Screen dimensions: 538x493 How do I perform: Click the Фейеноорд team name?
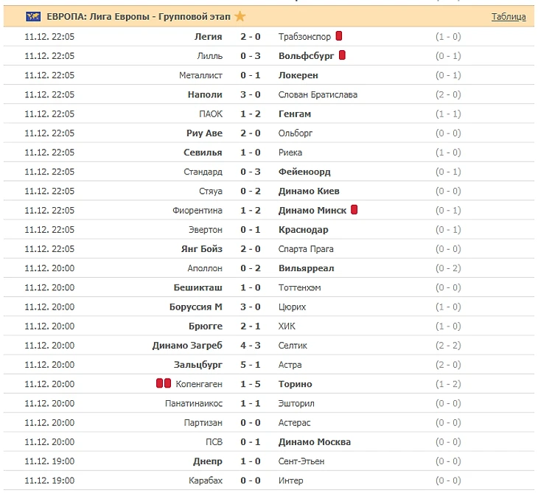click(x=304, y=172)
